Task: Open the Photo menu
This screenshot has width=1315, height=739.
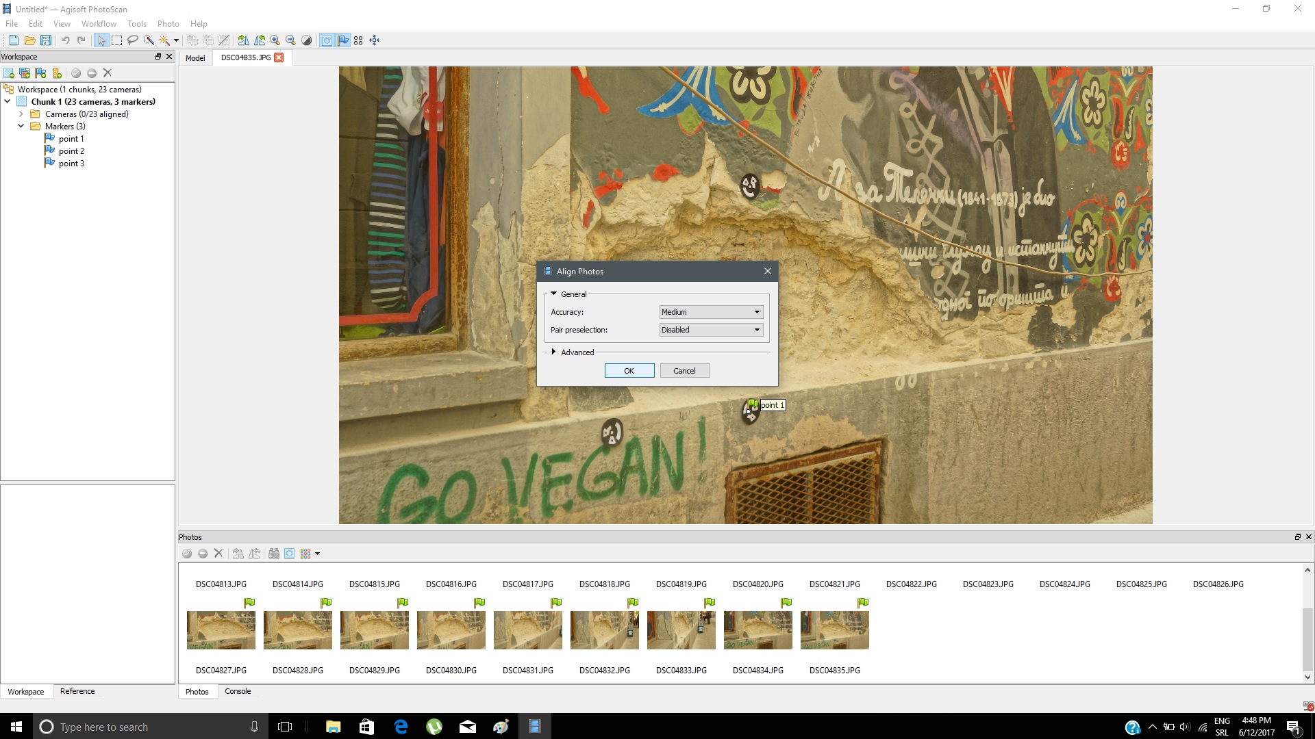Action: pyautogui.click(x=168, y=24)
